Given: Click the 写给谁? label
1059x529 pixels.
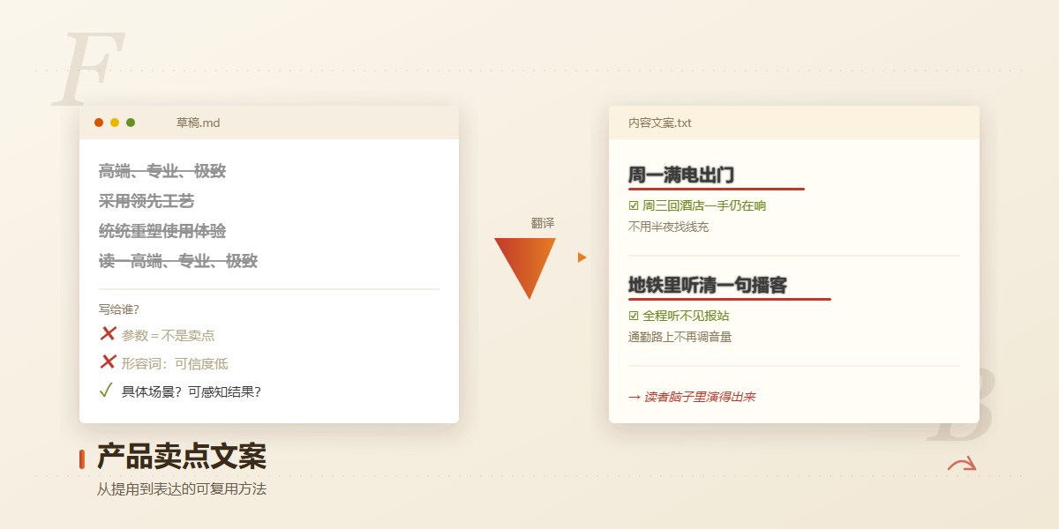Looking at the screenshot, I should pyautogui.click(x=119, y=309).
